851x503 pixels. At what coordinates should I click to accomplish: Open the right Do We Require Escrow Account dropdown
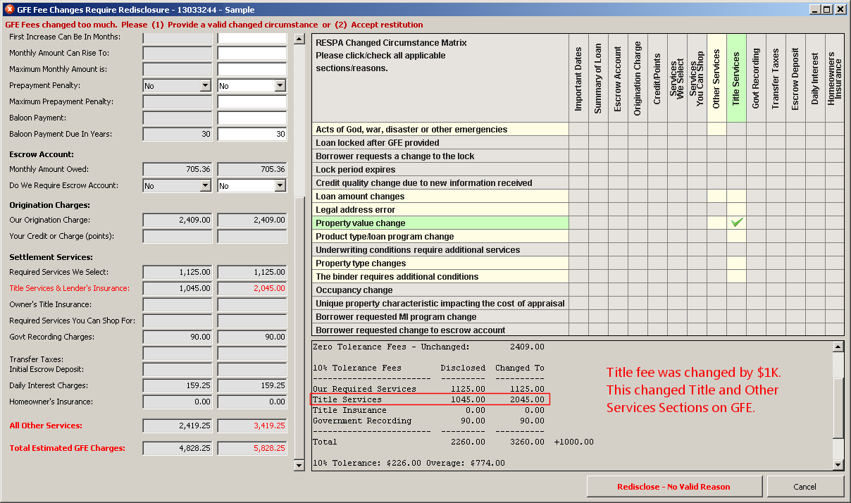280,186
